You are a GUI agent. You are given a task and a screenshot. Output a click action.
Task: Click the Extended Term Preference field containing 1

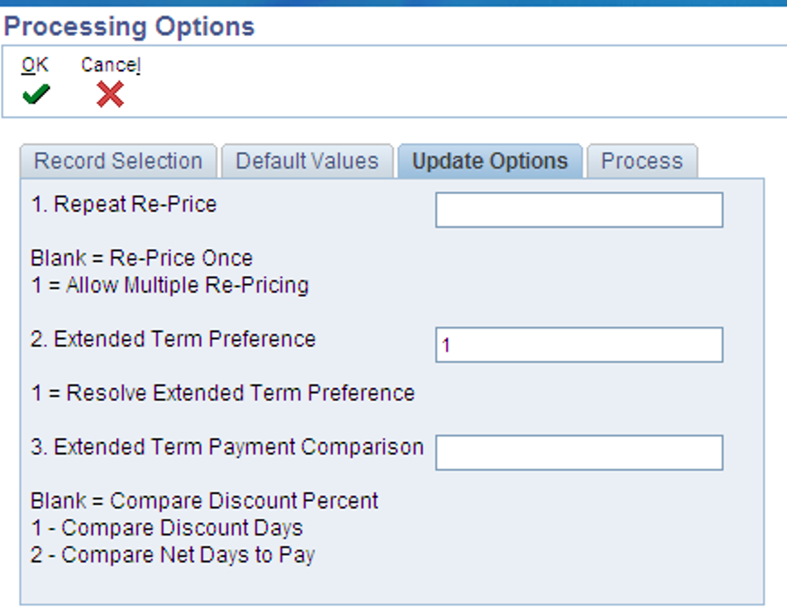coord(579,345)
